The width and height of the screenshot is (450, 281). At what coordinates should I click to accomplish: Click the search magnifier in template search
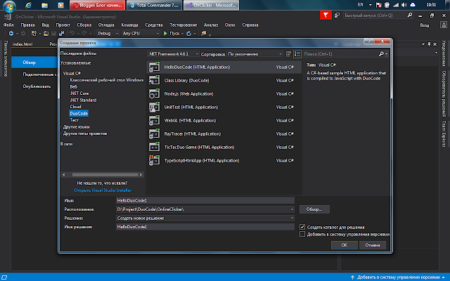tap(381, 54)
